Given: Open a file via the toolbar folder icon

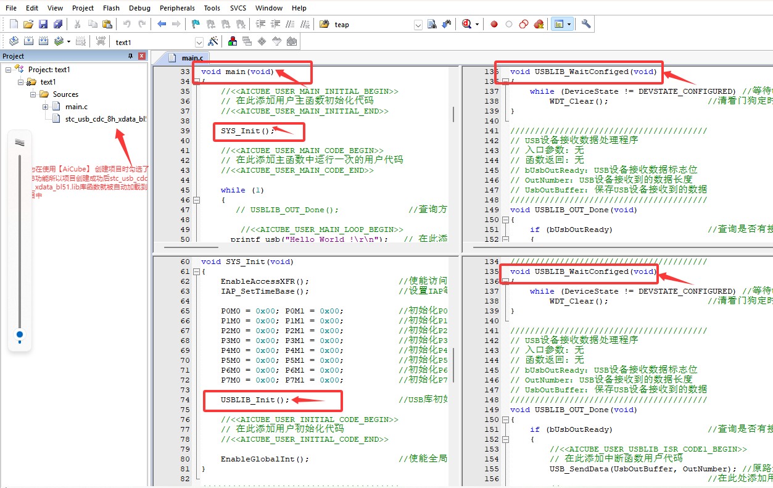Looking at the screenshot, I should 28,24.
